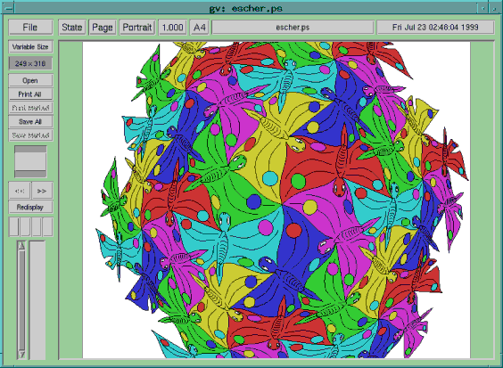The width and height of the screenshot is (503, 368).
Task: Open the window menu in the title bar
Action: tap(8, 8)
